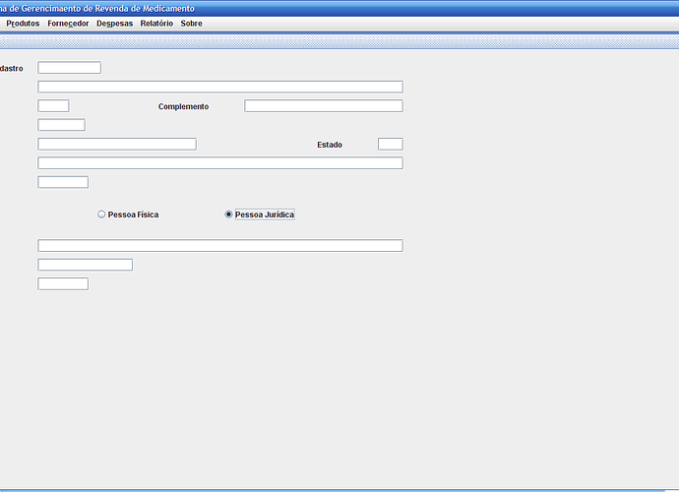Click the Complemento label text
This screenshot has width=679, height=492.
coord(183,106)
